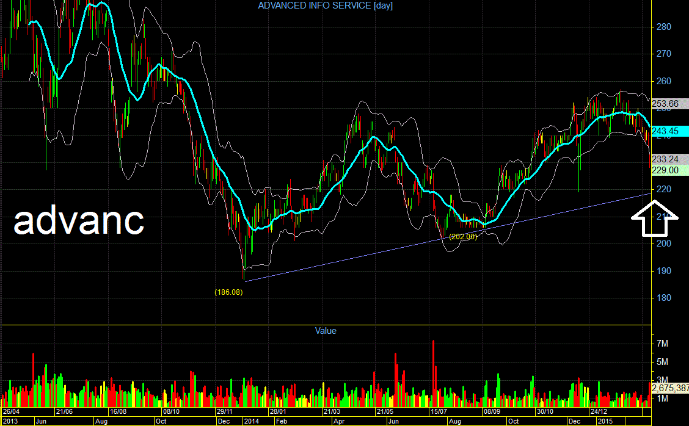This screenshot has width=689, height=426.
Task: Click the ADVANCED INFO SERVICE [day] chart title
Action: 325,5
